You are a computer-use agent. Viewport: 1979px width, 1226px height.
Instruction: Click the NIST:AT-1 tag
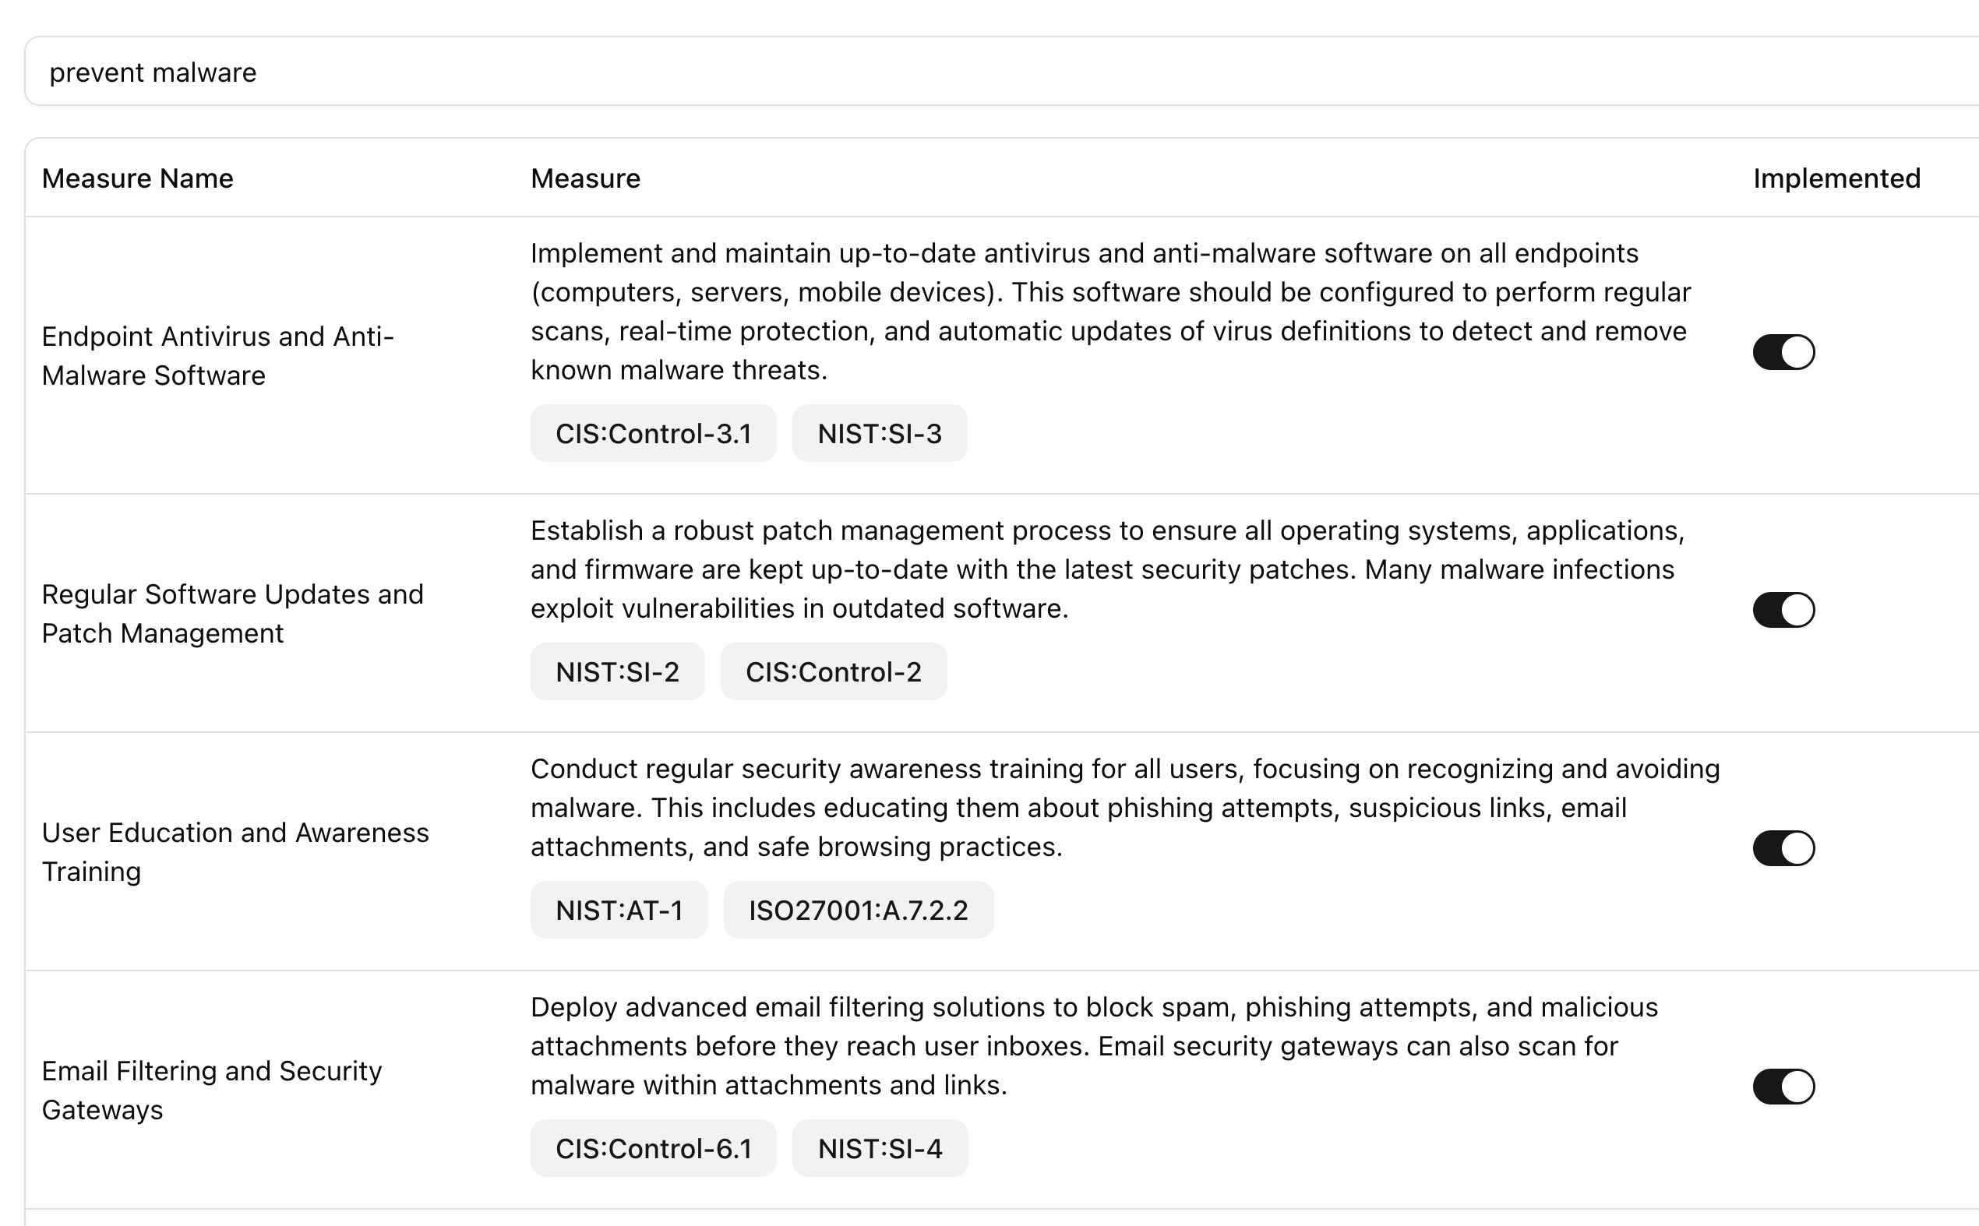pos(619,911)
